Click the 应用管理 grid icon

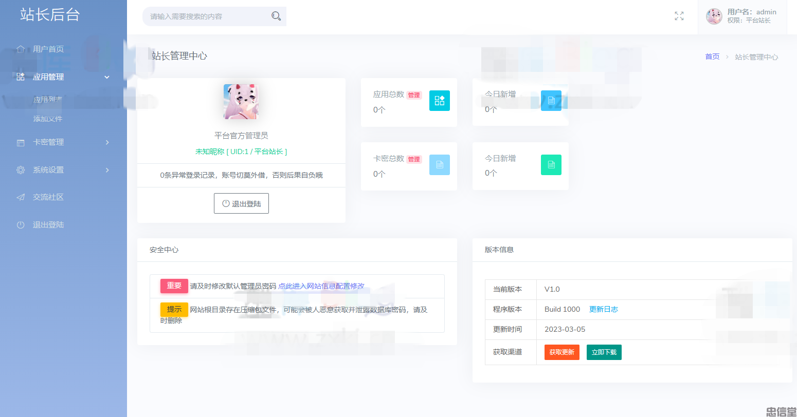(x=20, y=77)
